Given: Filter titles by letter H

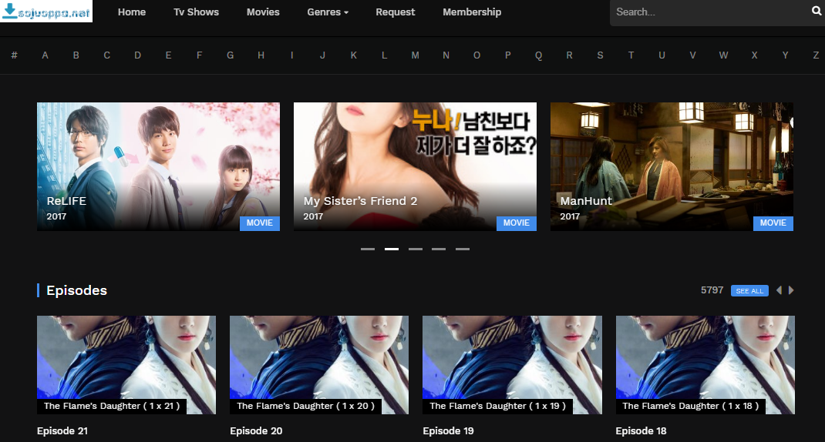Looking at the screenshot, I should click(x=261, y=55).
